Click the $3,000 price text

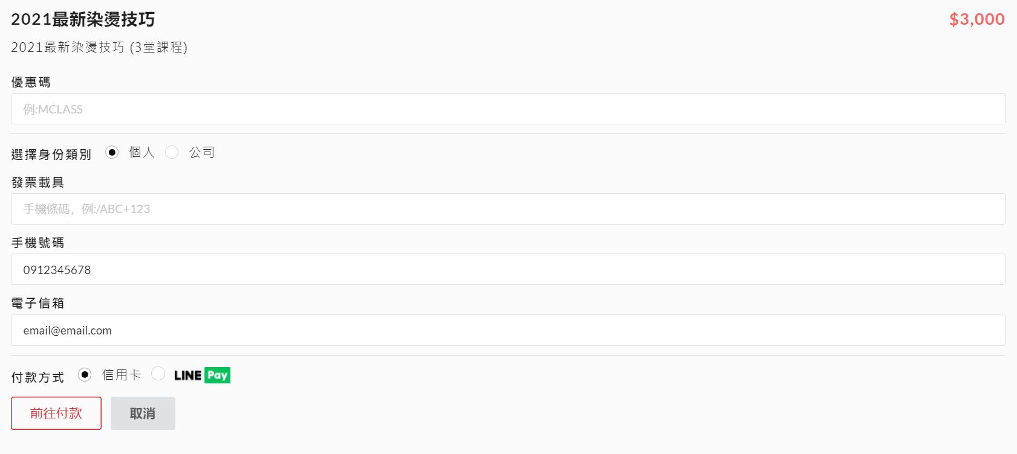(x=977, y=19)
